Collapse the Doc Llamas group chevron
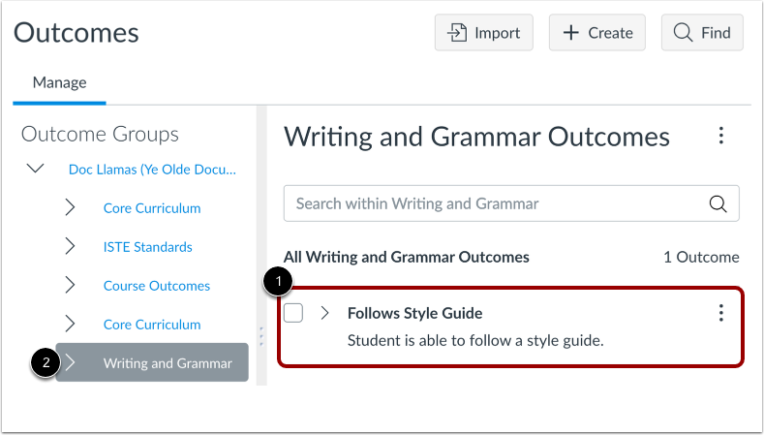 coord(36,169)
